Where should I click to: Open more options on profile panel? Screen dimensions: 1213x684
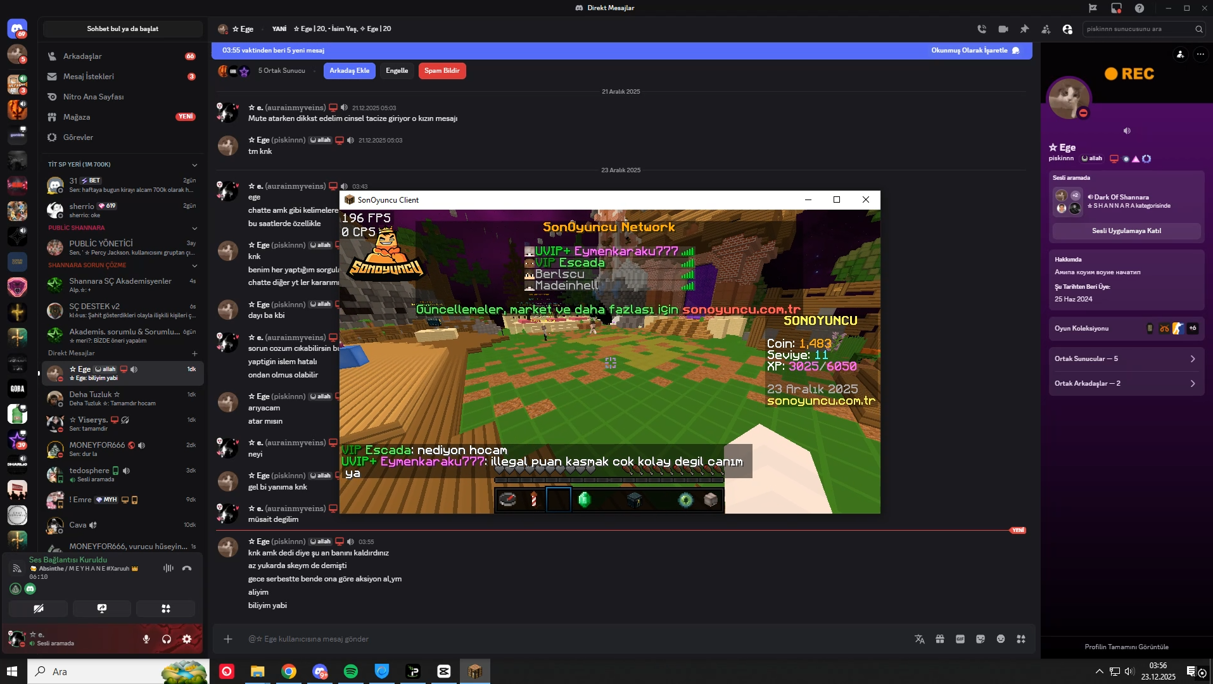(1200, 54)
